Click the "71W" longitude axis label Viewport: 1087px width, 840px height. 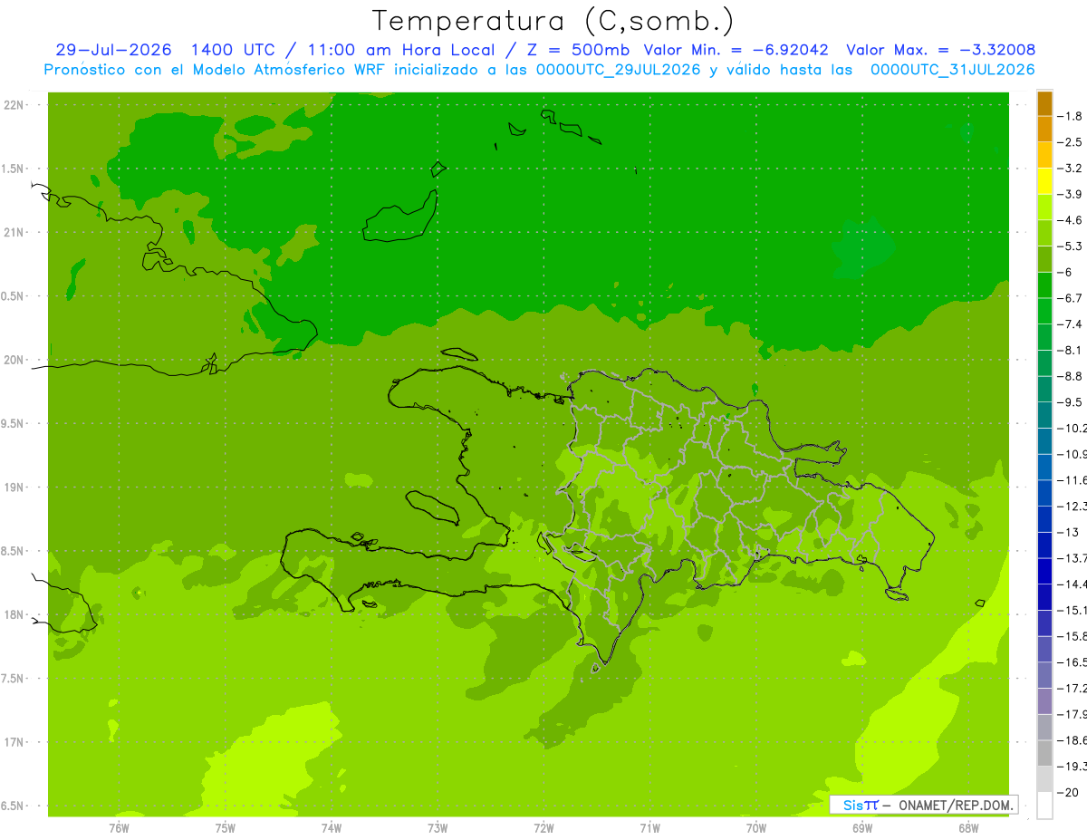coord(649,828)
